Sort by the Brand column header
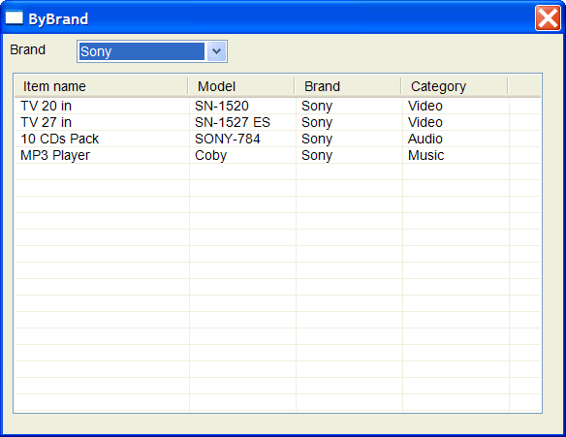 348,86
